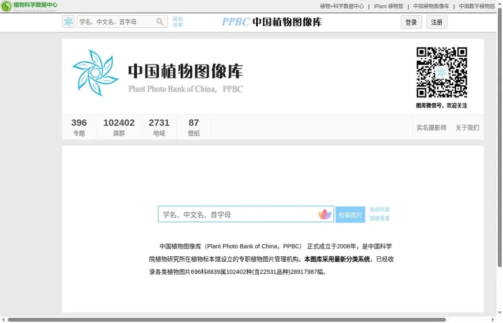Click the 随便看看 browse link
This screenshot has width=503, height=323.
tap(379, 219)
